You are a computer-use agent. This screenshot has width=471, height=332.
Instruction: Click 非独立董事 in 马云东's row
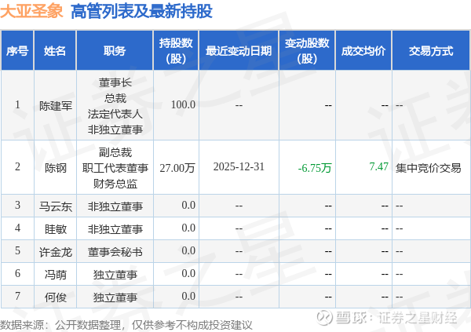click(115, 206)
